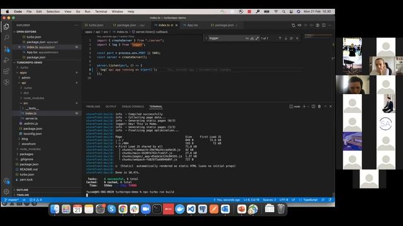Open the Run and Debug view
The height and width of the screenshot is (226, 403).
click(6, 60)
